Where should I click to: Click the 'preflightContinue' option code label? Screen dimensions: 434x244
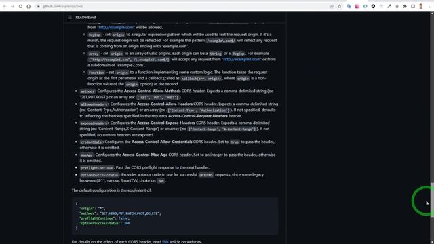(x=96, y=167)
